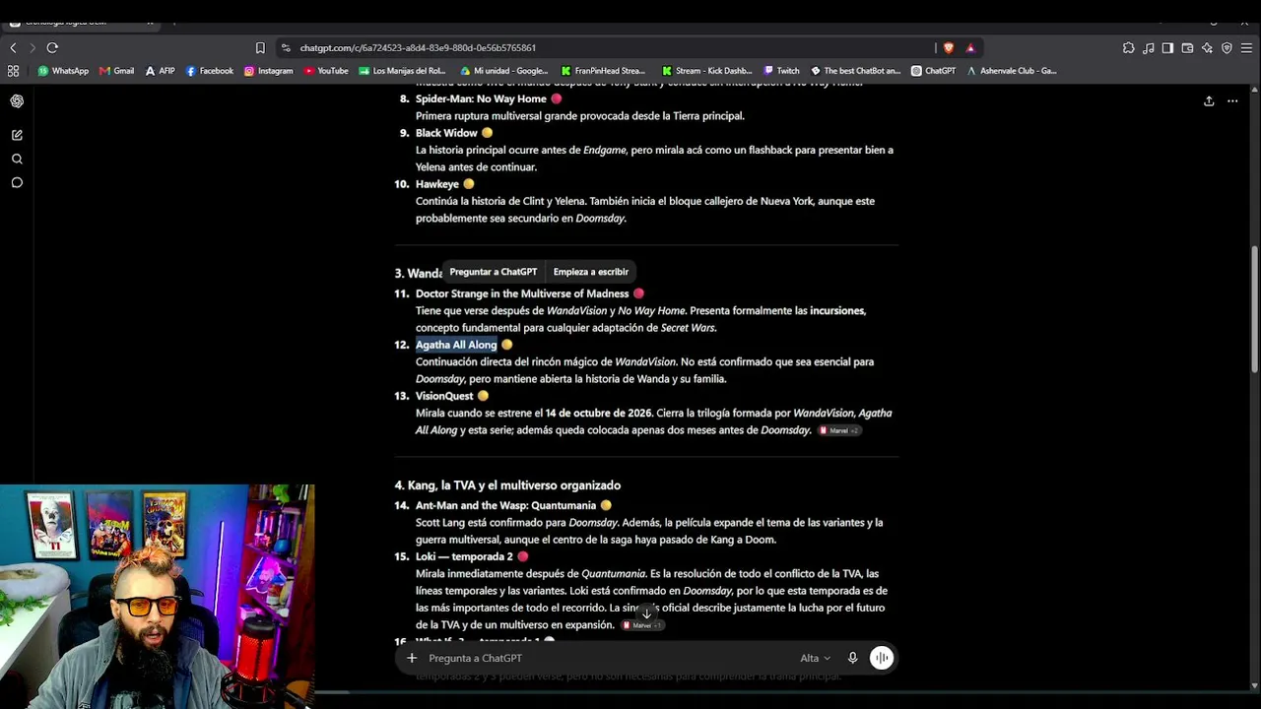The width and height of the screenshot is (1261, 709).
Task: Open the Brave Wallet icon
Action: pyautogui.click(x=1187, y=47)
